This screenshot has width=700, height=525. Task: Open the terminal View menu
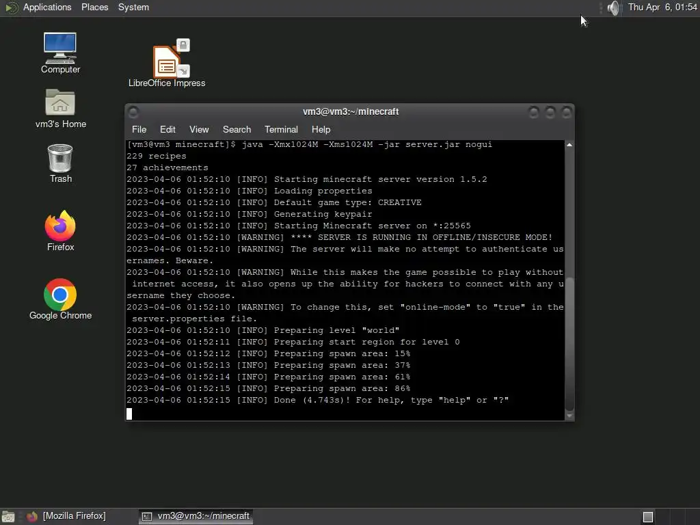click(x=199, y=129)
